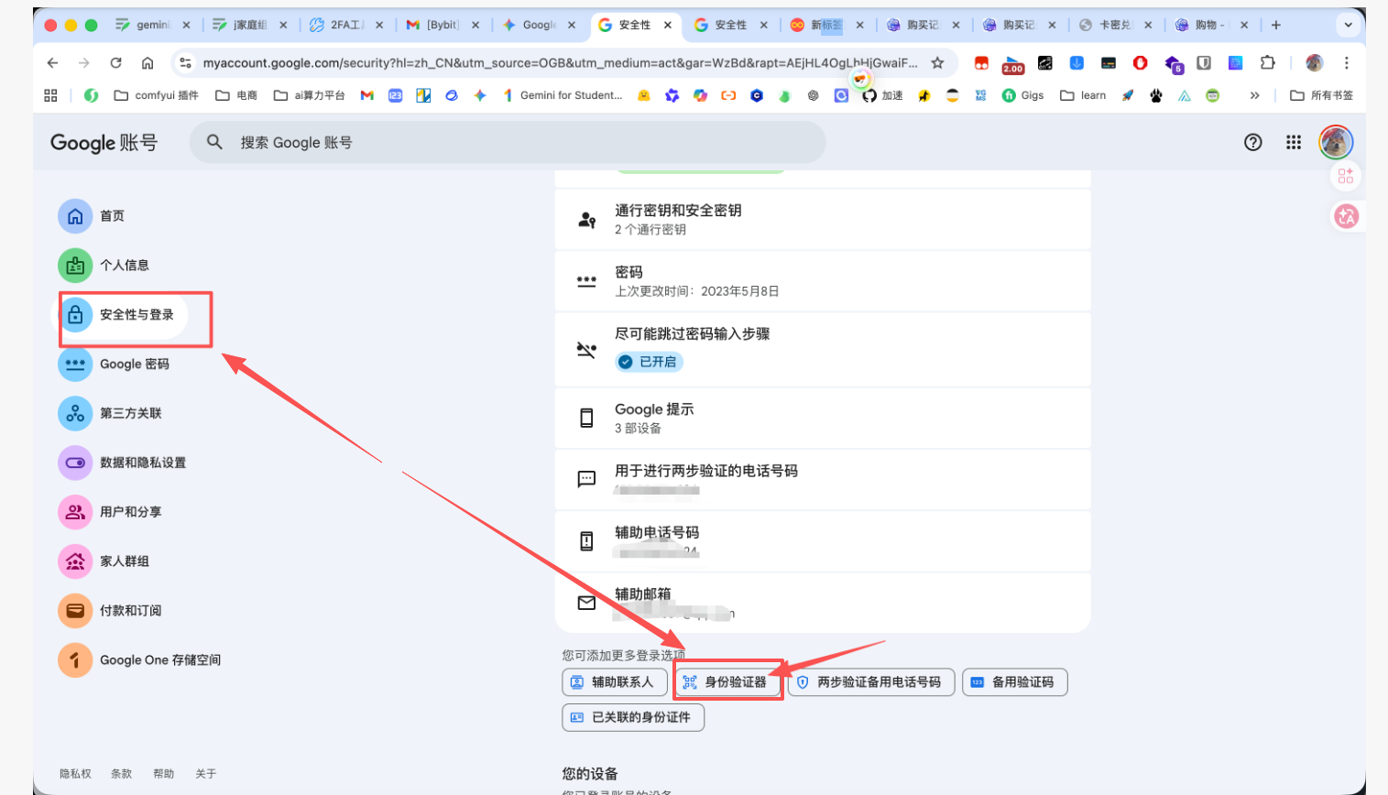Open 用户和分享 sidebar item
This screenshot has height=795, width=1388.
tap(110, 513)
